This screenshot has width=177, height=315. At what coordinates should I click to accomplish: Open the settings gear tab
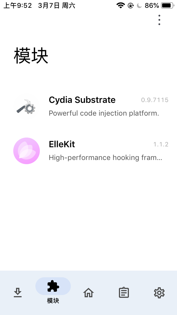tap(159, 293)
